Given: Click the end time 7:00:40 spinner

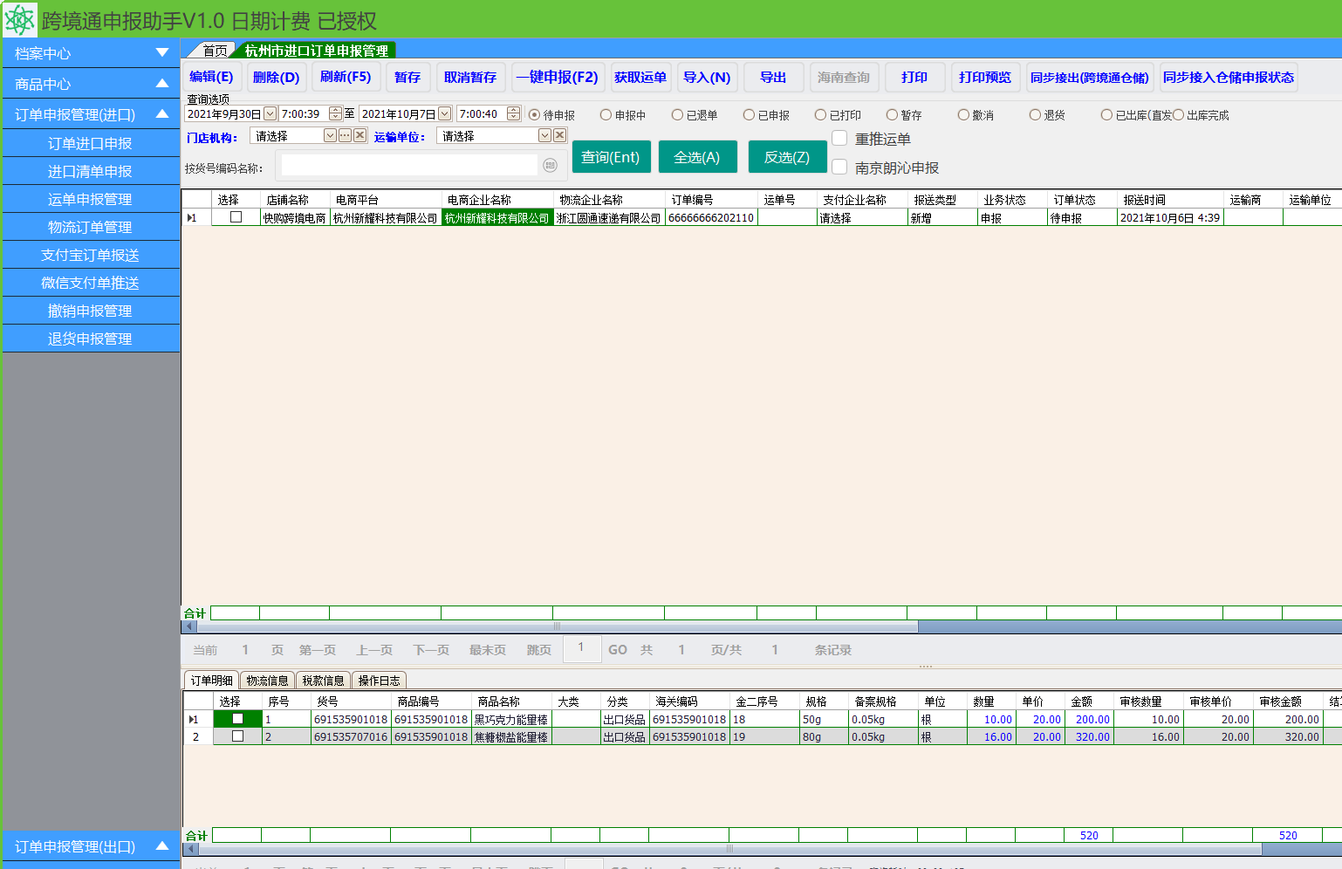Looking at the screenshot, I should [x=513, y=113].
